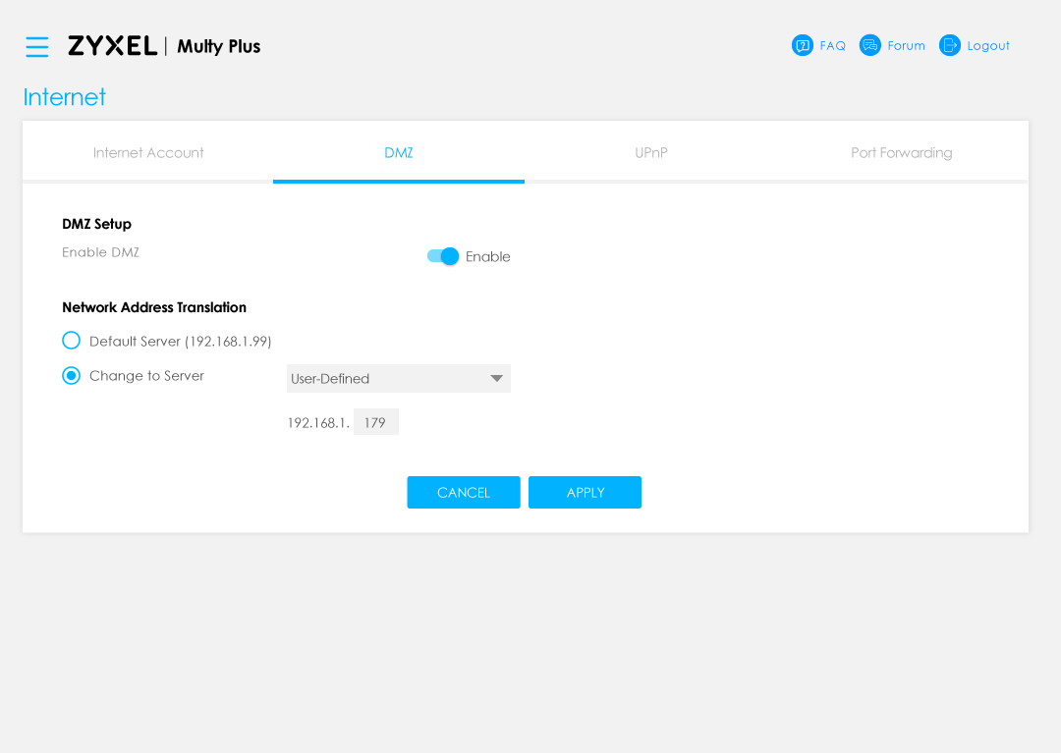
Task: Visit the Forum text link
Action: (906, 46)
